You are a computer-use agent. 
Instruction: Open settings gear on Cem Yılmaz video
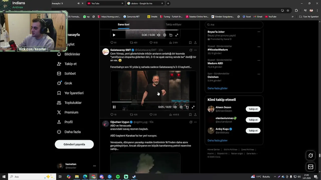(181, 107)
